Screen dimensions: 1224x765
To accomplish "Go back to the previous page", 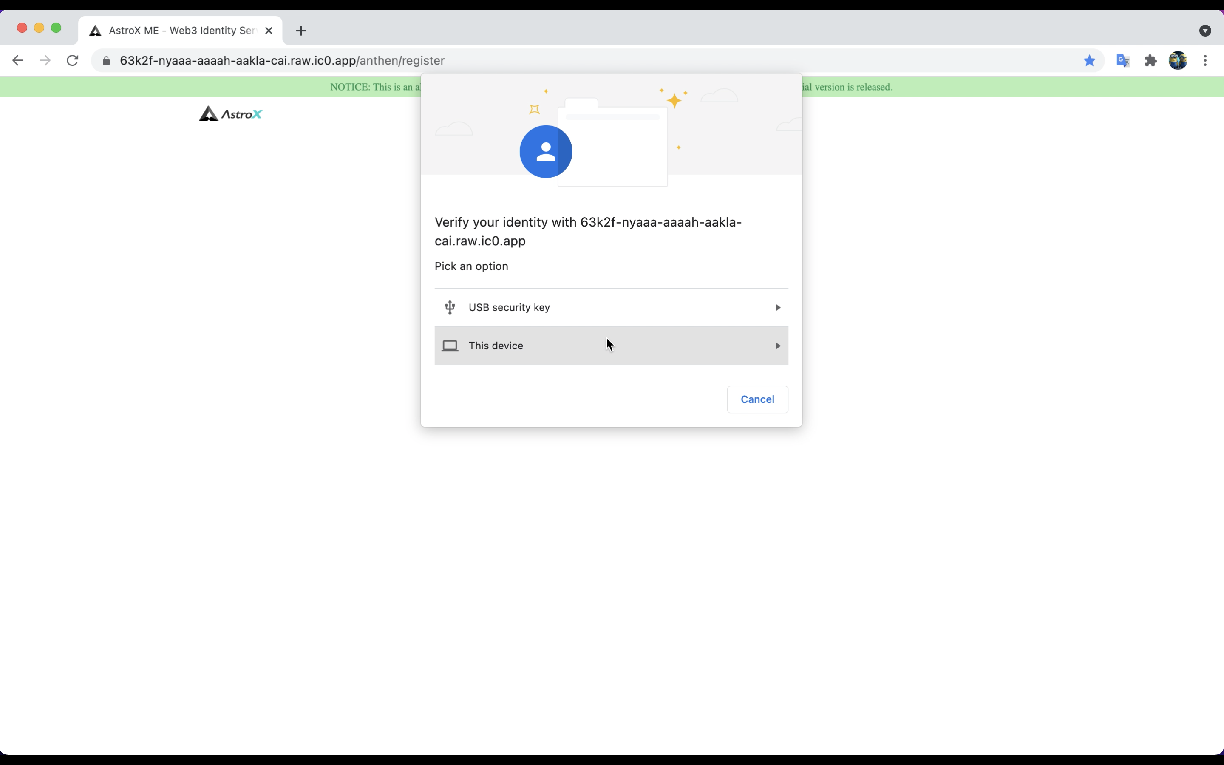I will 18,61.
